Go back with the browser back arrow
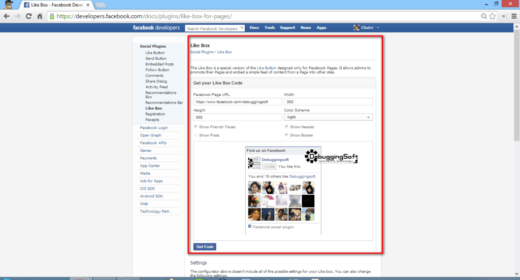The image size is (520, 280). tap(6, 16)
